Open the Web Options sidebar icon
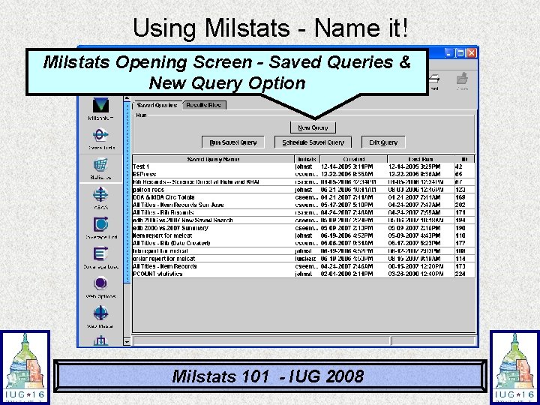 pyautogui.click(x=100, y=286)
